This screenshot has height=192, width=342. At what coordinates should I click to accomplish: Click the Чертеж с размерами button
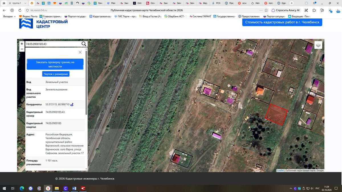(56, 74)
